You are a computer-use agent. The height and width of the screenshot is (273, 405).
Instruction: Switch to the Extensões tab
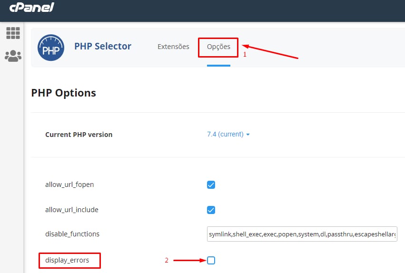(173, 47)
